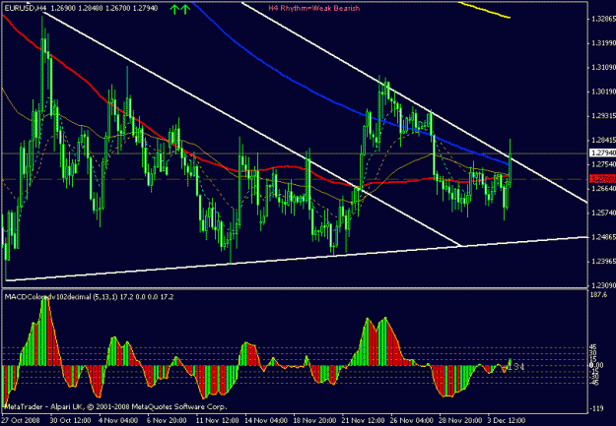Screen dimensions: 616x426
Task: Click the 28 Nov 20:00 time label
Action: (460, 420)
